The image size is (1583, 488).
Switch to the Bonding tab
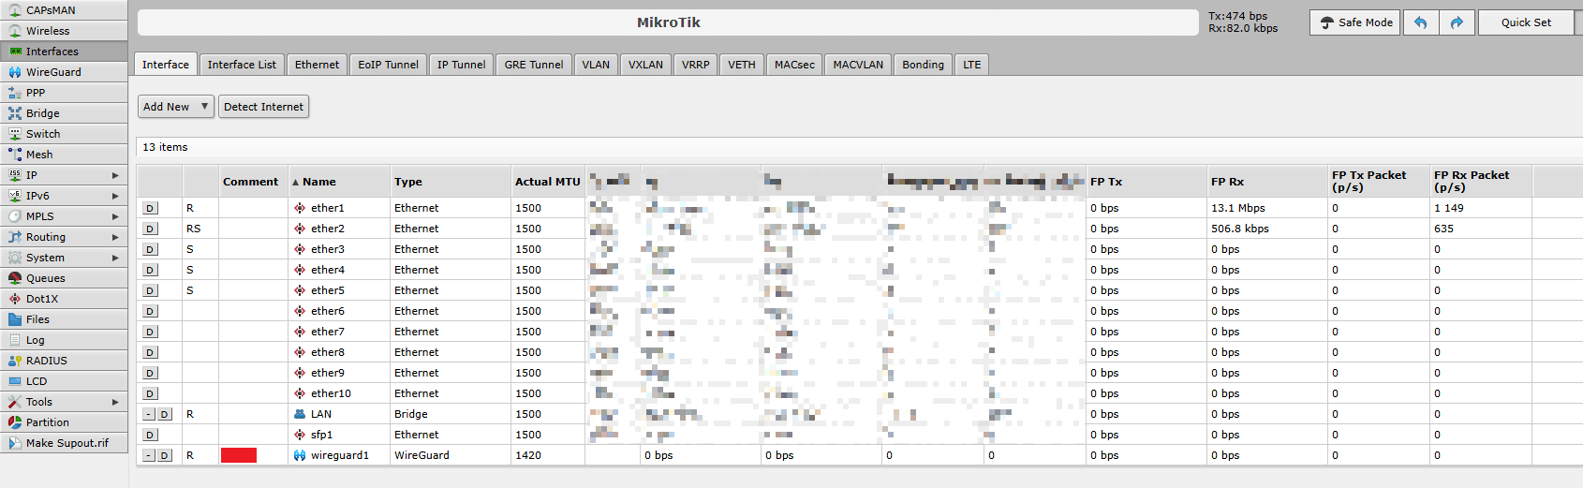(923, 65)
